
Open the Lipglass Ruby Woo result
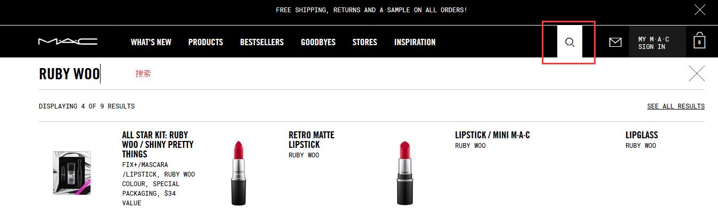tap(641, 135)
